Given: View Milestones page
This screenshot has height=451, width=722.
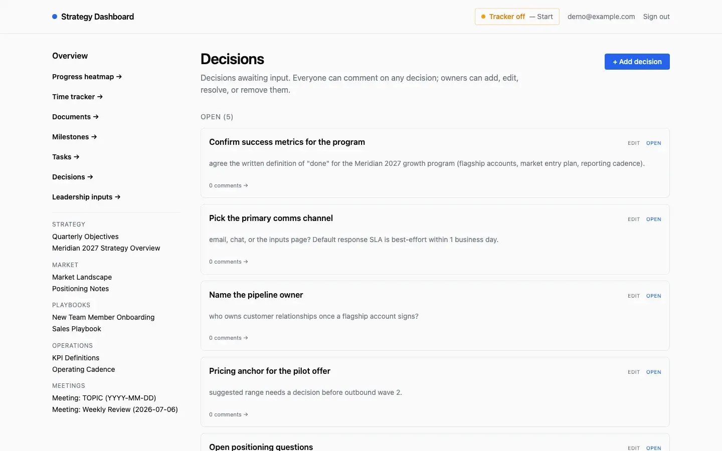Looking at the screenshot, I should 74,137.
